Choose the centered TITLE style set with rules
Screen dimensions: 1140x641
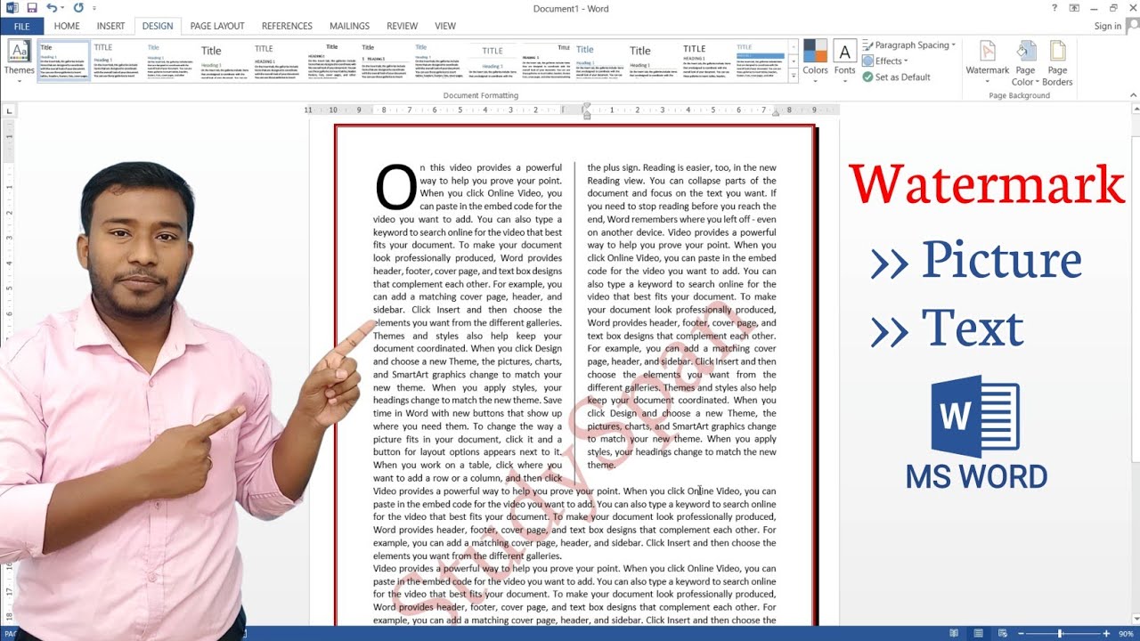[493, 61]
